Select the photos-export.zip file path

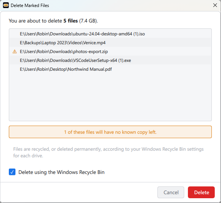(64, 52)
